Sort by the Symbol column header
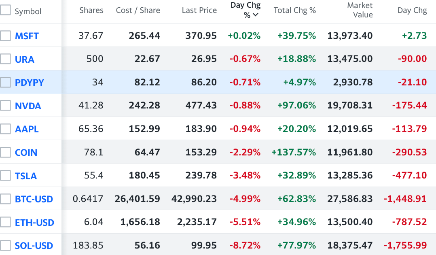The width and height of the screenshot is (436, 255). (x=28, y=11)
